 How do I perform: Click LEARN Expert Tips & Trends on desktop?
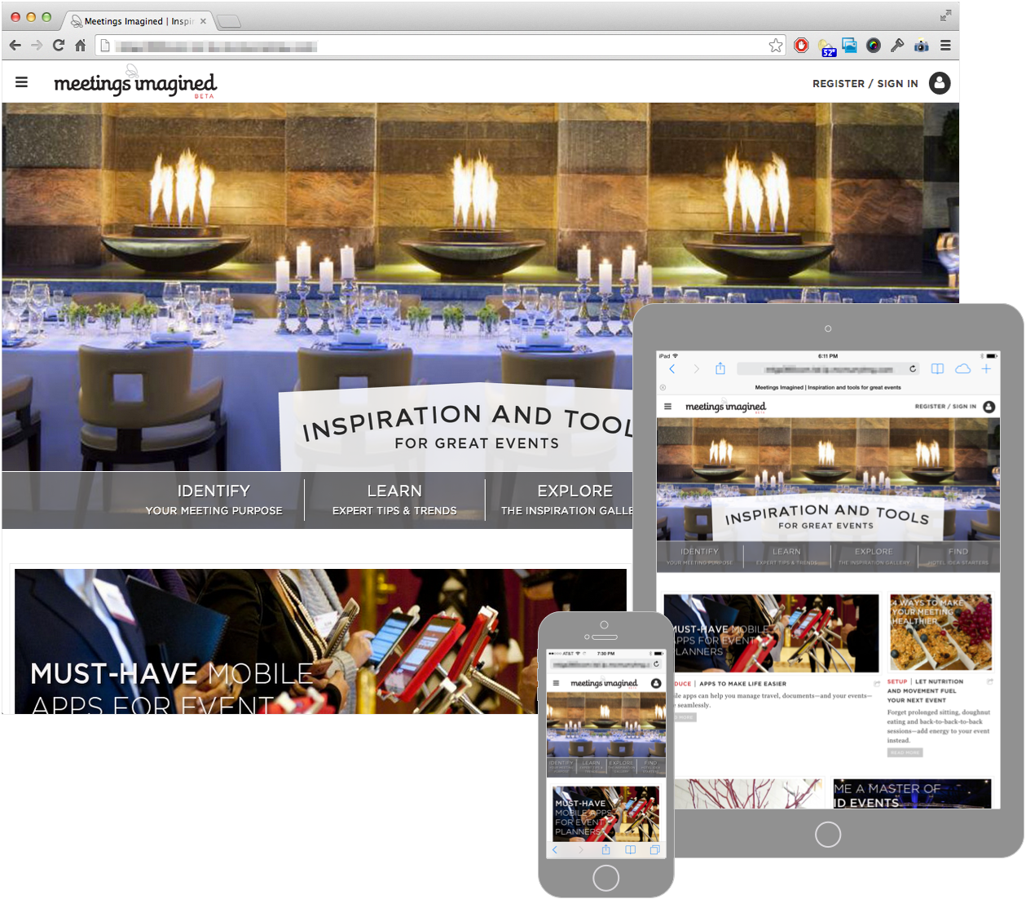coord(394,500)
